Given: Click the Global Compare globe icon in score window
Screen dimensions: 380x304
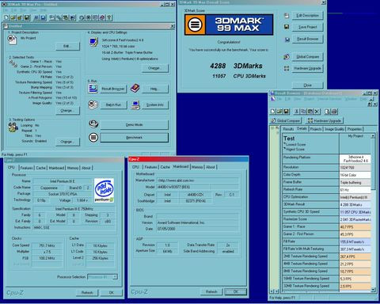Looking at the screenshot, I should [x=287, y=57].
